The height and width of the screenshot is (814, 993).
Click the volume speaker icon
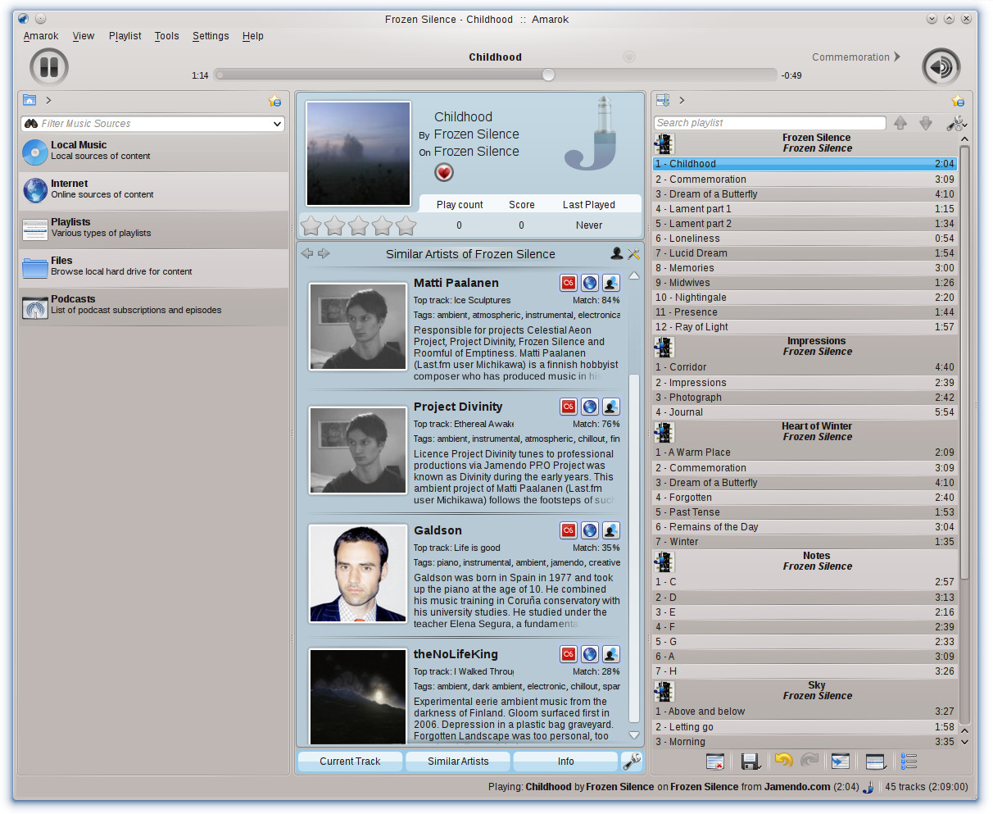point(941,67)
